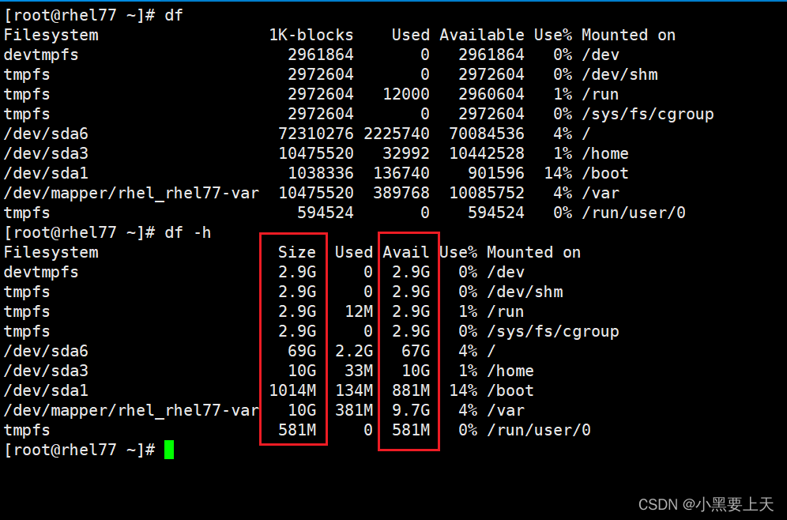
Task: Select the 1K-blocks header text
Action: [x=312, y=35]
